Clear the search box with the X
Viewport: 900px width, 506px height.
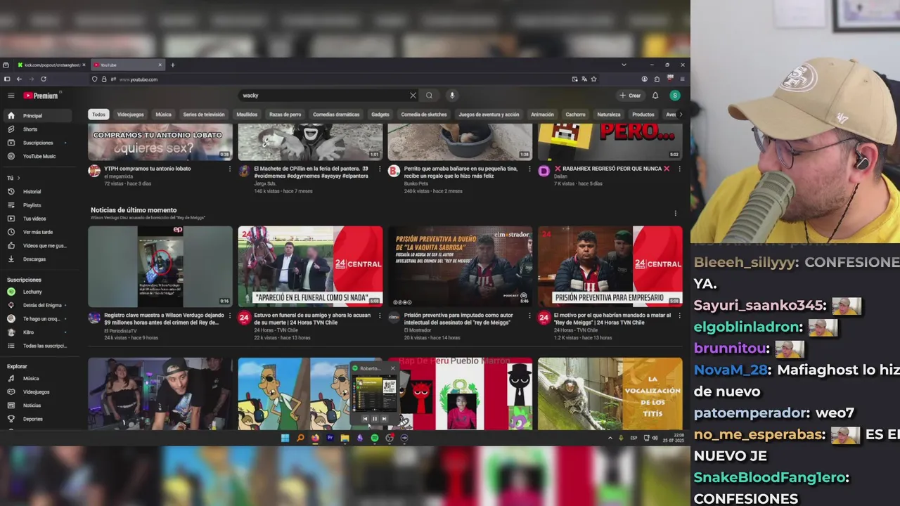(x=413, y=96)
